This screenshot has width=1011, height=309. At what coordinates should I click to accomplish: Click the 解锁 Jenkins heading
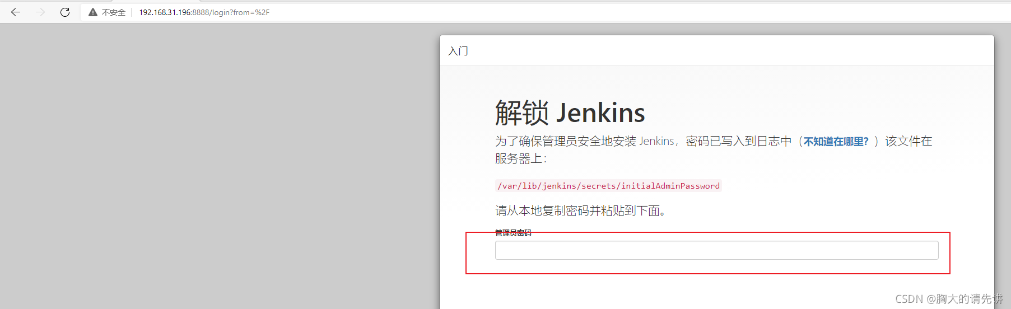click(x=570, y=113)
